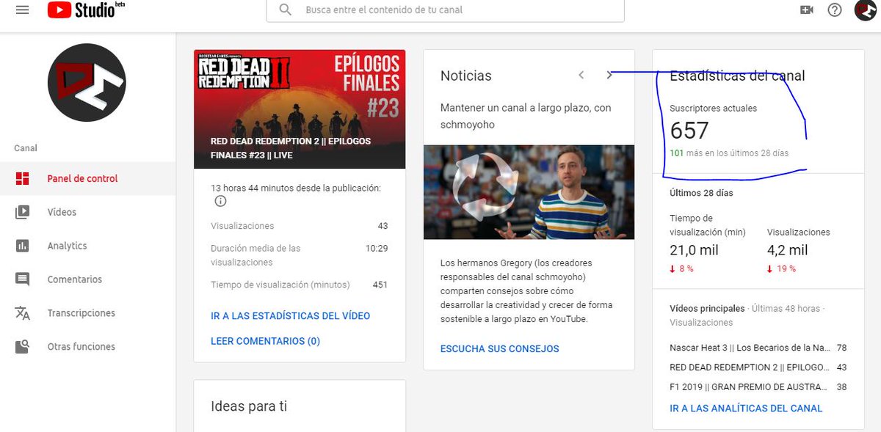This screenshot has width=881, height=432.
Task: Click the Panel de control dashboard icon
Action: [23, 178]
